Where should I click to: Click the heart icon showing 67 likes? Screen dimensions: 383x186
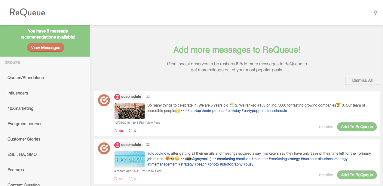click(115, 178)
